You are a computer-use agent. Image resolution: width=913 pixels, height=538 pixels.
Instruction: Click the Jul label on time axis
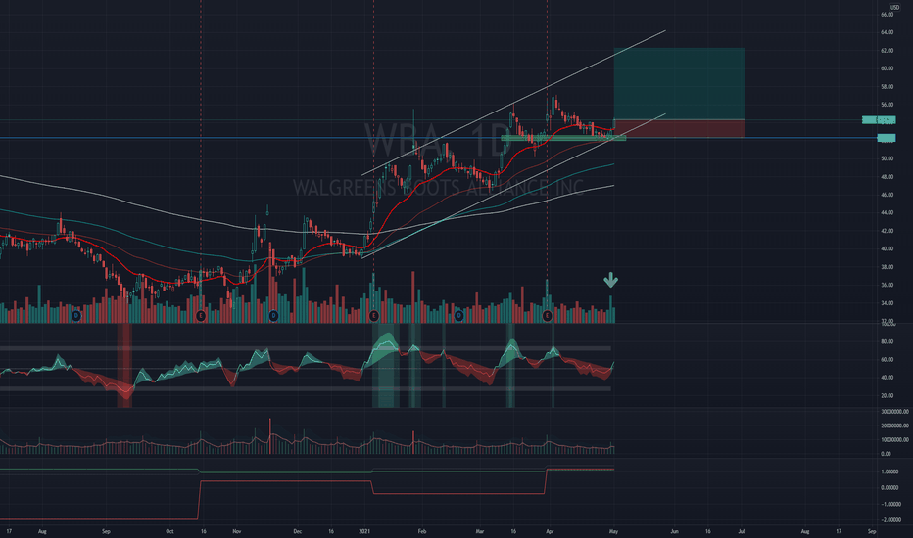click(x=742, y=531)
